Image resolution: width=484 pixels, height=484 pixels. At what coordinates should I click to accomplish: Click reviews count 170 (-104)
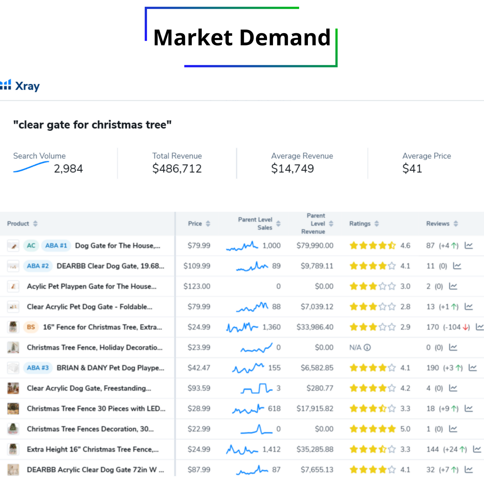448,327
